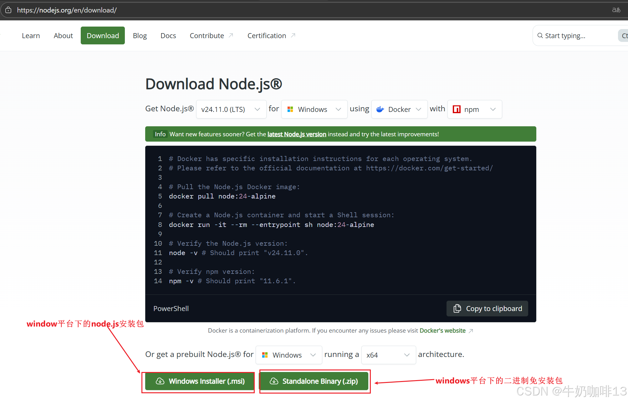This screenshot has height=402, width=628.
Task: Click the external arrow next to Certification
Action: point(293,35)
